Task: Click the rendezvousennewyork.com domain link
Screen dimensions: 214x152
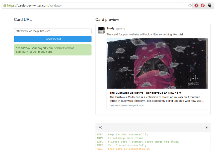Action: coord(127,105)
